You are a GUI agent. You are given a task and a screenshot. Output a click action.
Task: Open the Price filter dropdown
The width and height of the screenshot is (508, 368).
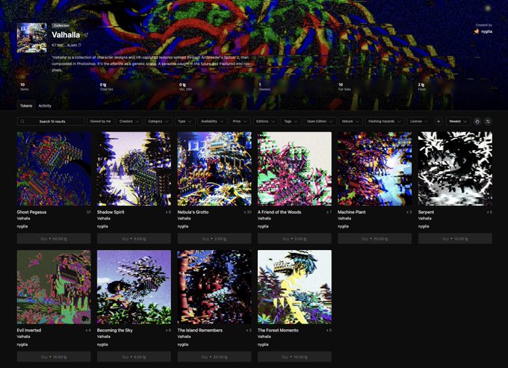(x=240, y=122)
